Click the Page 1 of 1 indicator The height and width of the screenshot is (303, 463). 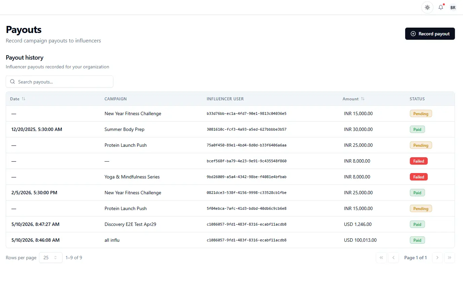[415, 258]
